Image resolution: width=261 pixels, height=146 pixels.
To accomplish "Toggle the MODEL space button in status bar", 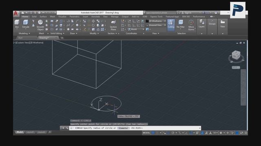I will click(146, 133).
